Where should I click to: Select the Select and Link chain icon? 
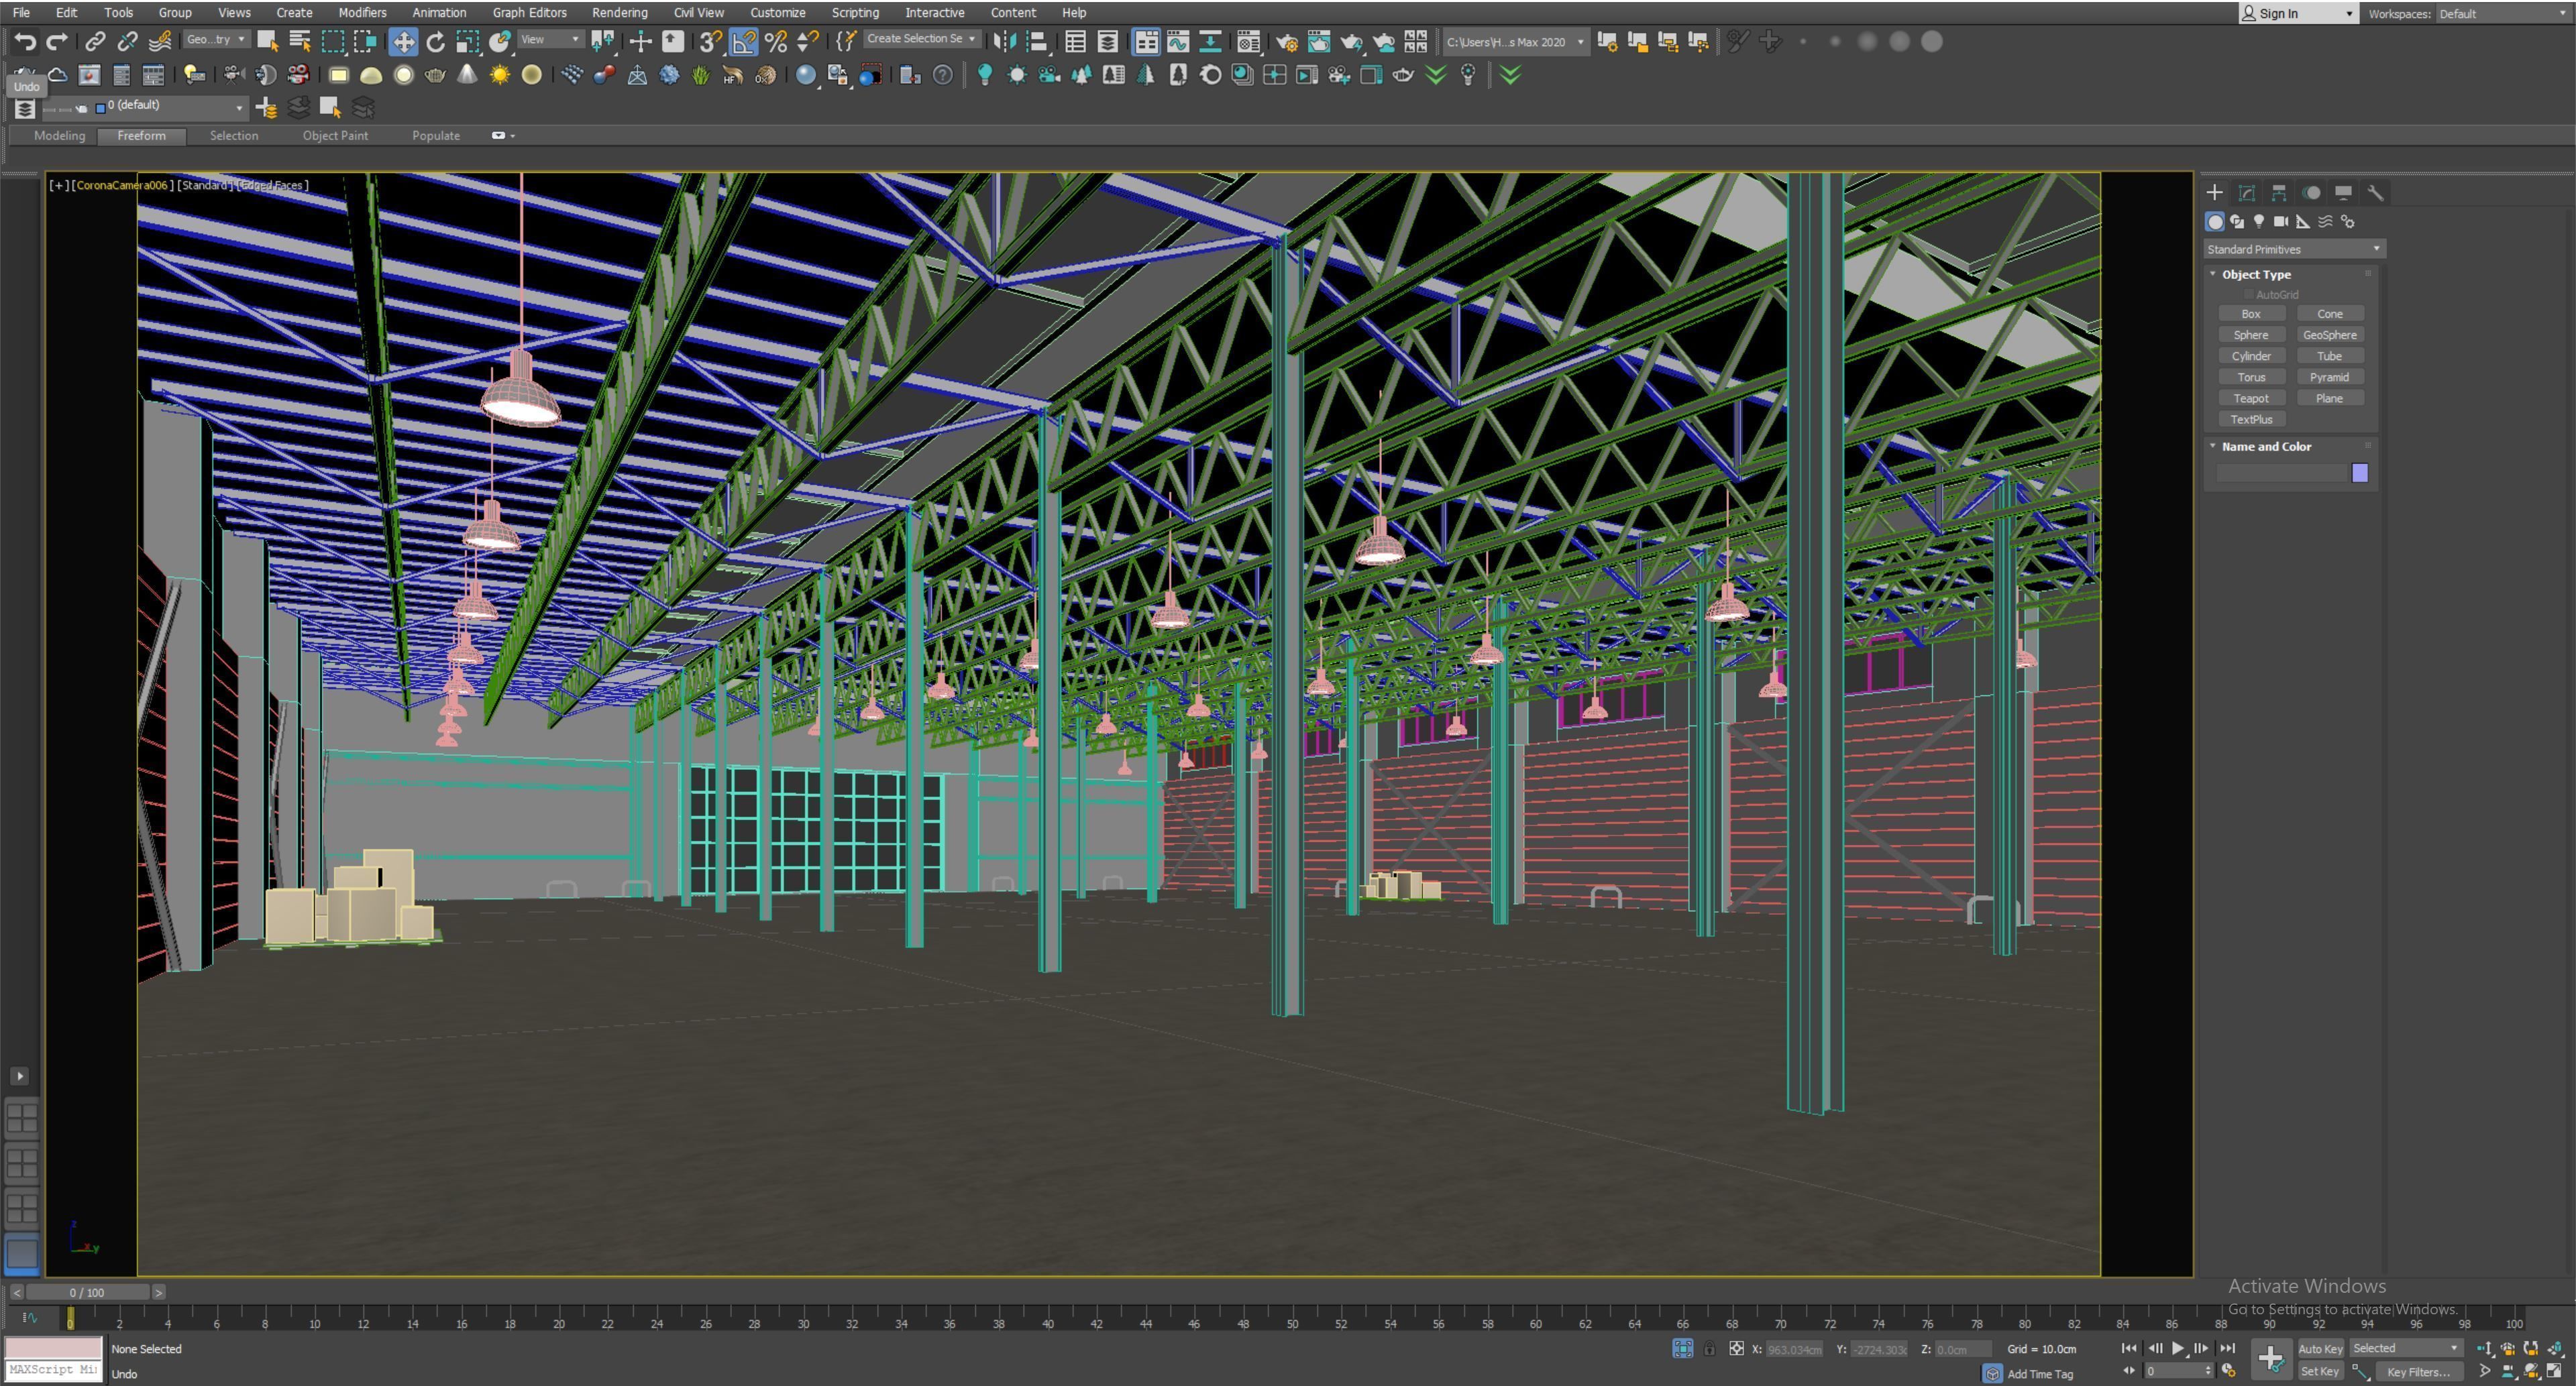tap(95, 41)
